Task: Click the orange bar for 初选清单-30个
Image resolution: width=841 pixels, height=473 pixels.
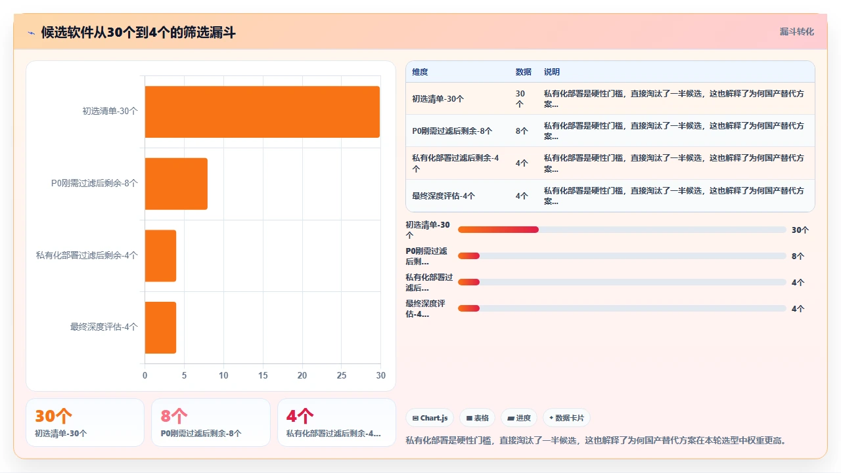Action: [x=262, y=112]
